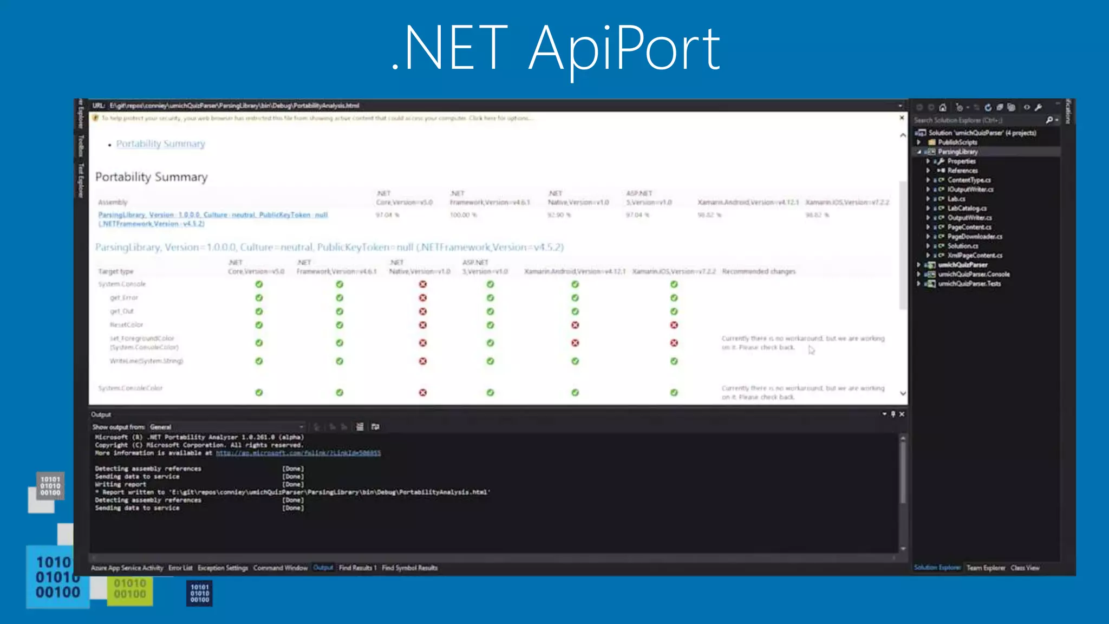The width and height of the screenshot is (1109, 624).
Task: Select OutputWriter.cs in Solution Explorer
Action: coord(969,218)
